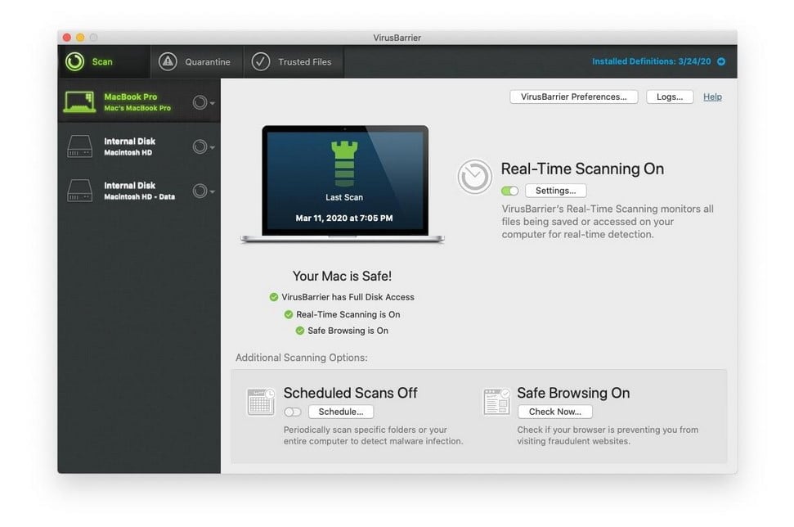Click Check Now for Safe Browsing
Image resolution: width=794 pixels, height=527 pixels.
(555, 412)
